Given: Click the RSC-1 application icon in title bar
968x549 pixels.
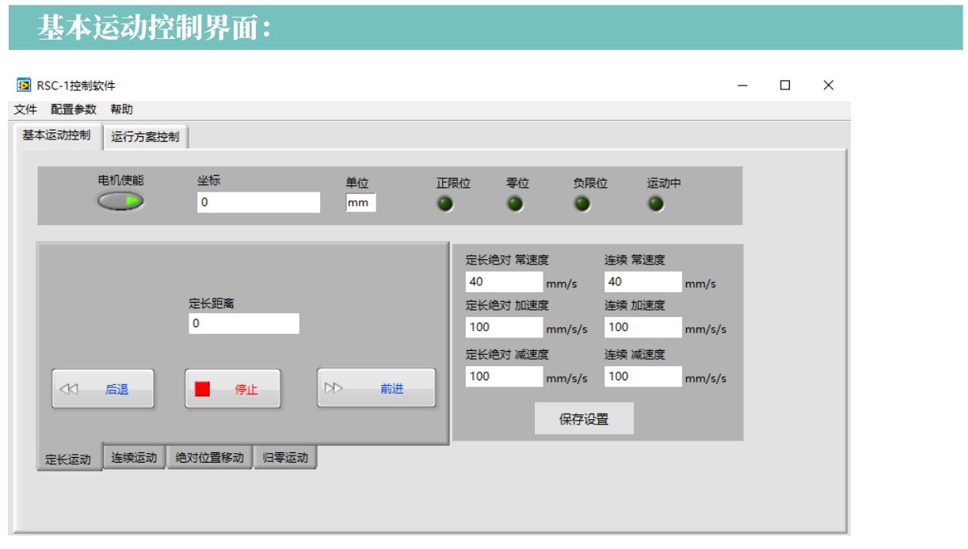Looking at the screenshot, I should point(25,86).
